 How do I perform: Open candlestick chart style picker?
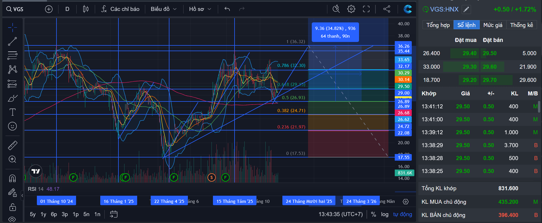click(x=86, y=9)
